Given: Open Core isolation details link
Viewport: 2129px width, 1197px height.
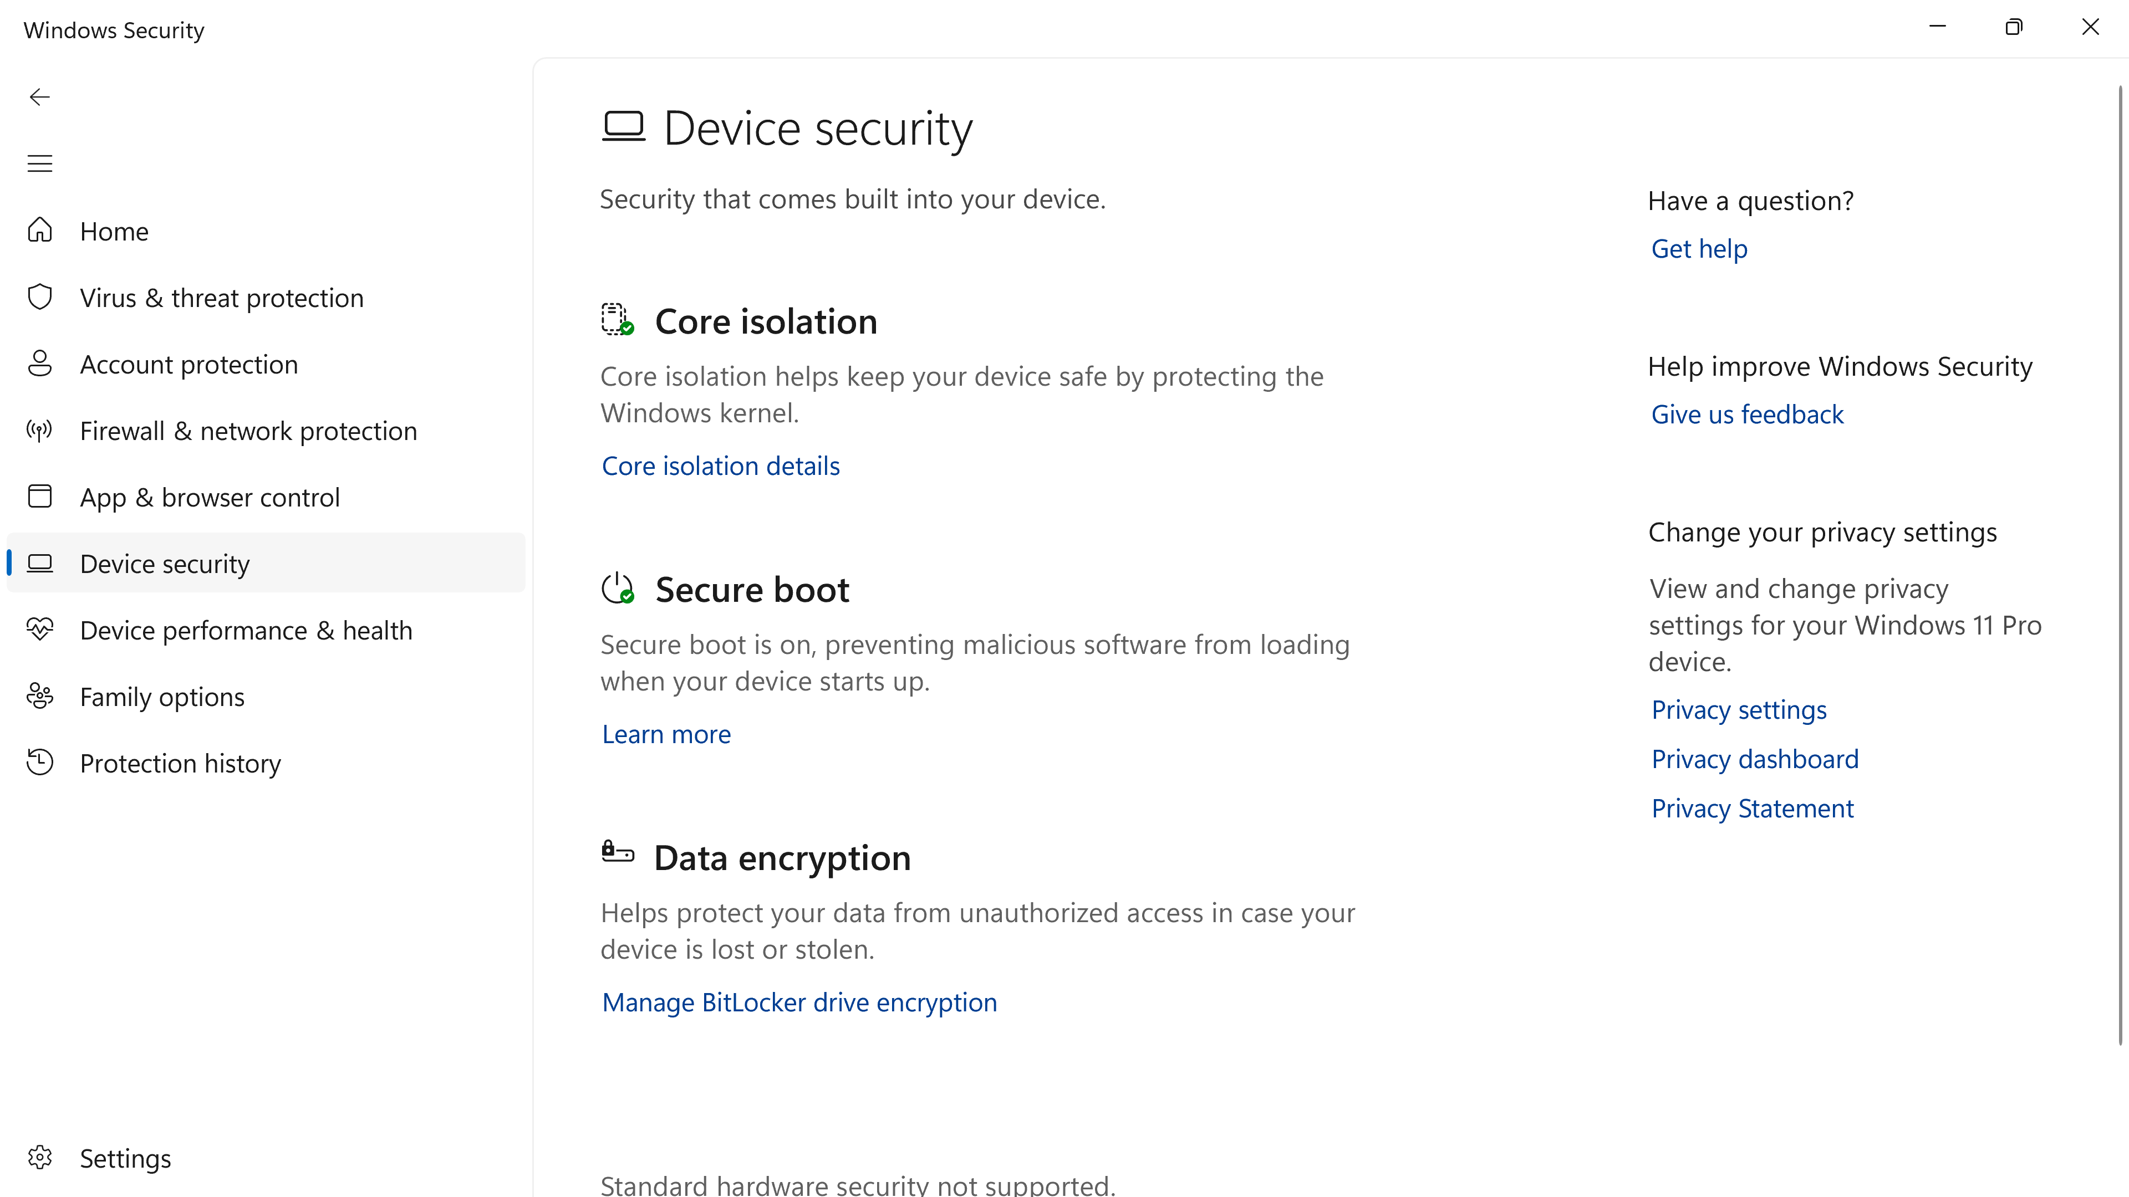Looking at the screenshot, I should (720, 466).
